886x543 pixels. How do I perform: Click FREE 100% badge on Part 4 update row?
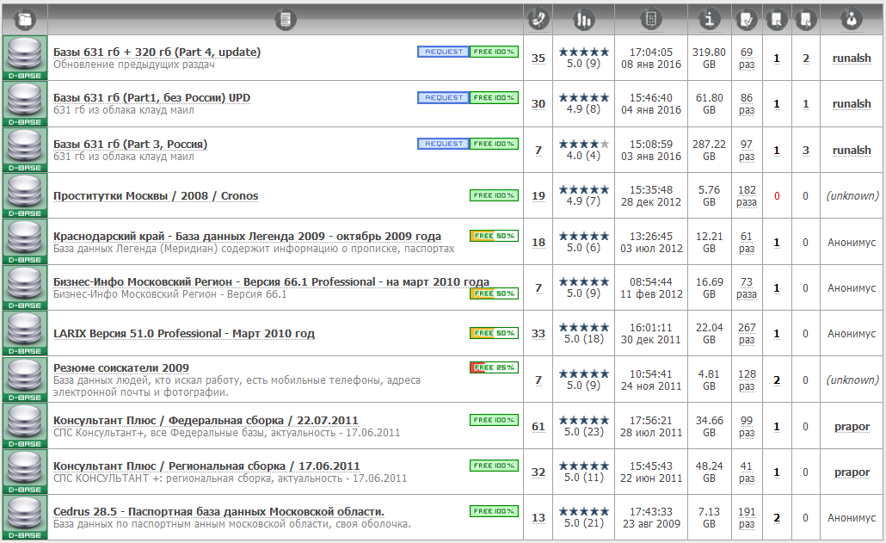click(494, 52)
